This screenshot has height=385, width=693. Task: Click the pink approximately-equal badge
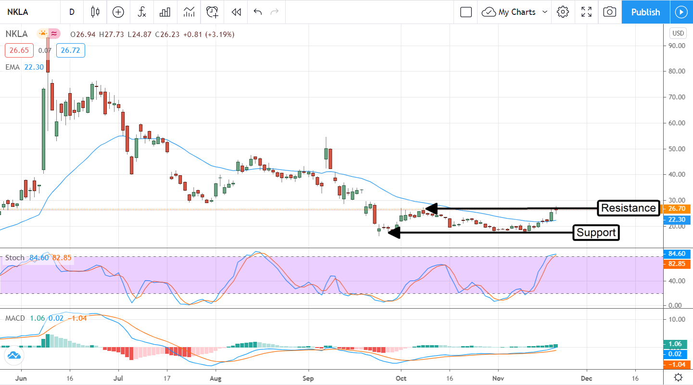click(54, 34)
